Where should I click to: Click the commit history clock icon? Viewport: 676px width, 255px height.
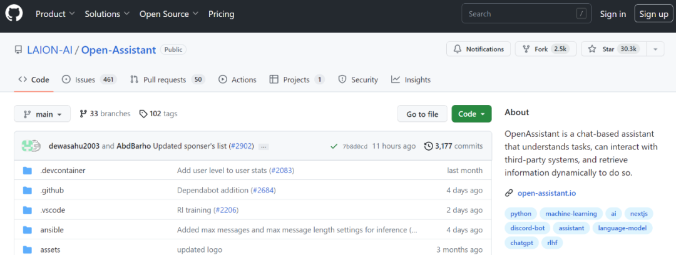428,146
